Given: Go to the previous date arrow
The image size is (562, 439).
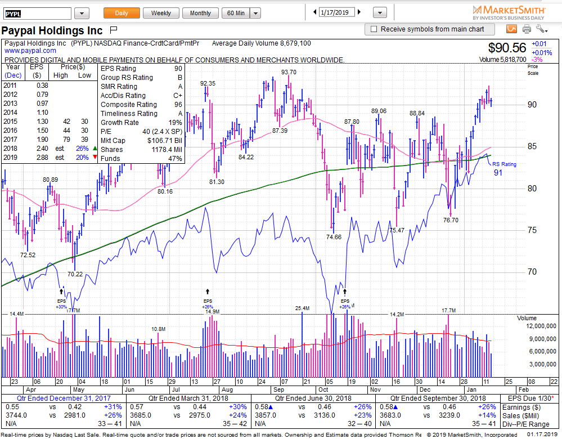Looking at the screenshot, I should point(314,12).
